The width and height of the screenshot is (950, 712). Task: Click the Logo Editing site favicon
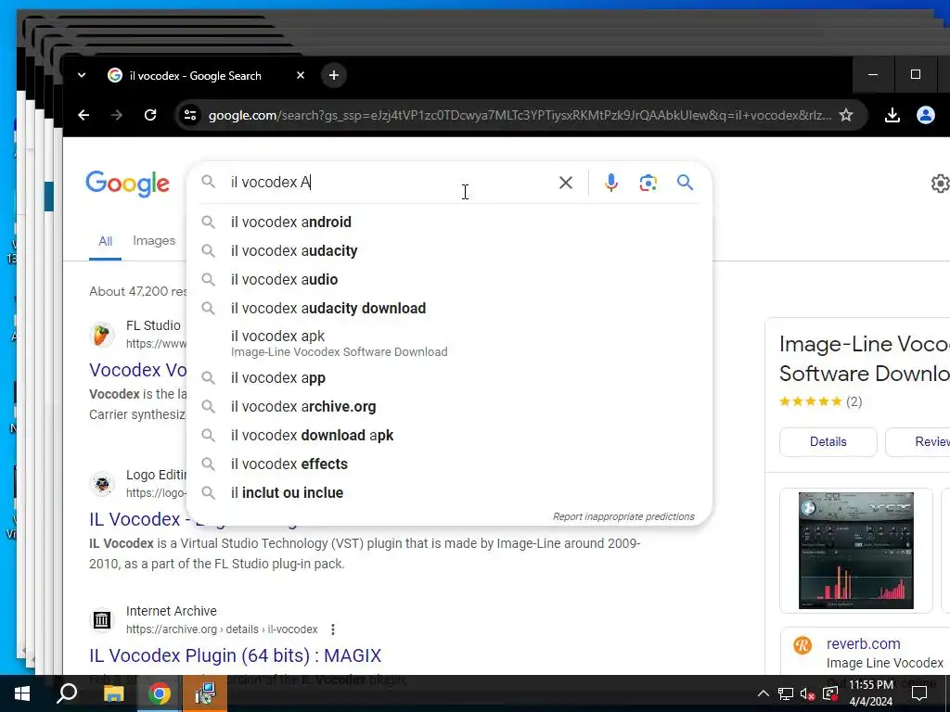[x=102, y=484]
